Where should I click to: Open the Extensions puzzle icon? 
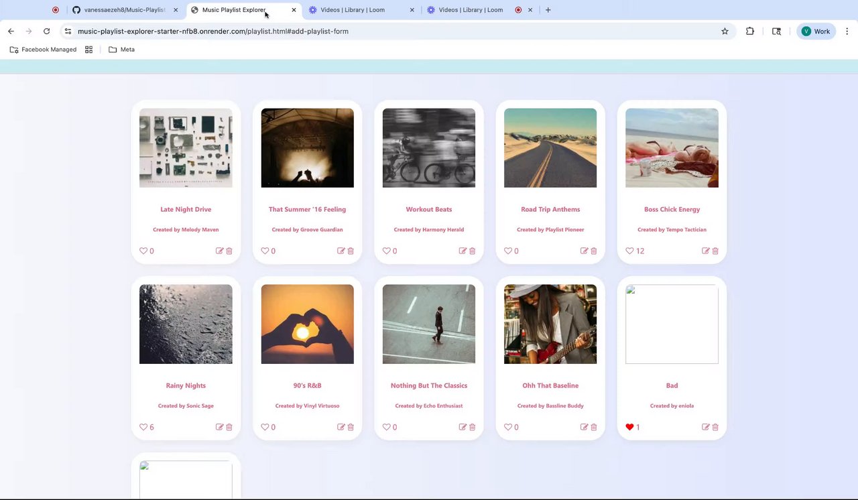pyautogui.click(x=750, y=31)
